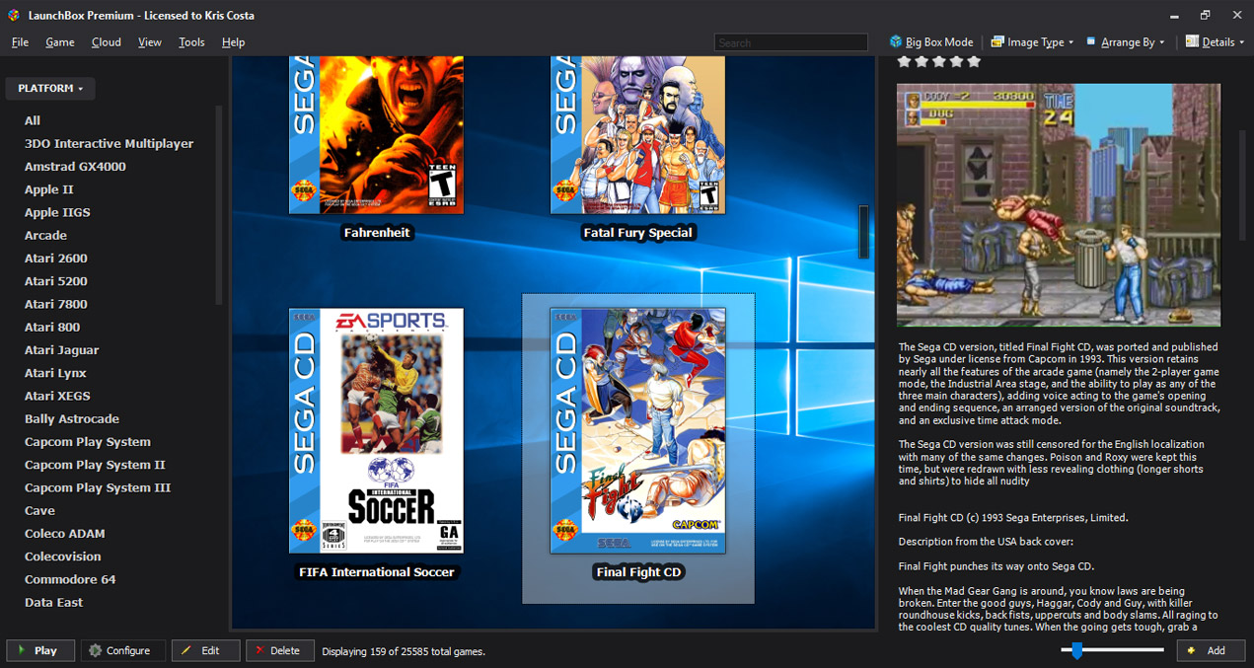This screenshot has height=668, width=1254.
Task: Click the LaunchBox app icon in title bar
Action: tap(14, 15)
